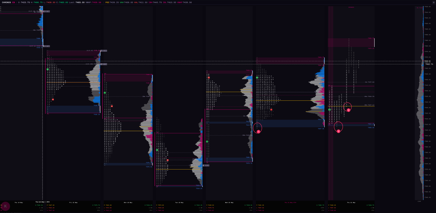The image size is (436, 213).
Task: Select the Tue 19 May session label
Action: point(179,202)
